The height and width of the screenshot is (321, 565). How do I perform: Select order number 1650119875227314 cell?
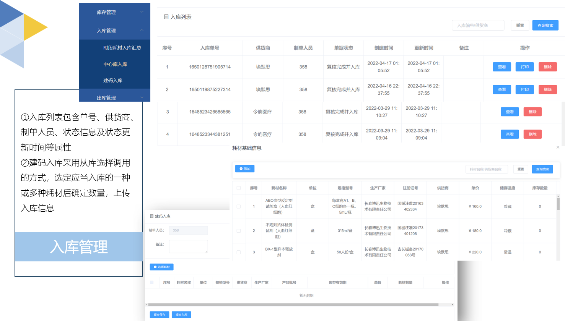[210, 89]
